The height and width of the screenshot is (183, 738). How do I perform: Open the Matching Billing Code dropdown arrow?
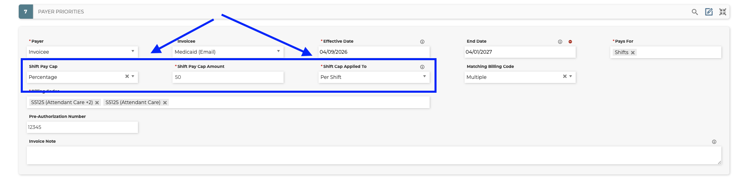click(571, 76)
